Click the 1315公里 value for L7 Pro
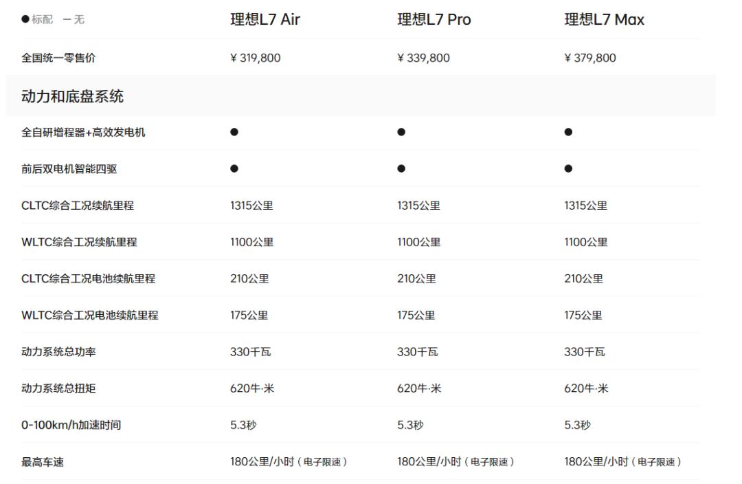Image resolution: width=742 pixels, height=484 pixels. click(x=419, y=206)
